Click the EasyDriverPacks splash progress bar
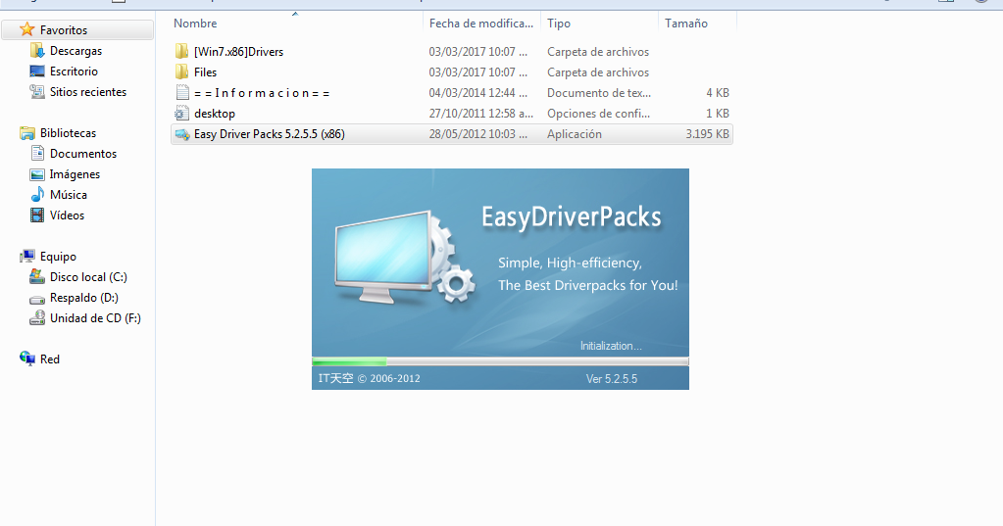This screenshot has width=1003, height=526. pyautogui.click(x=500, y=361)
